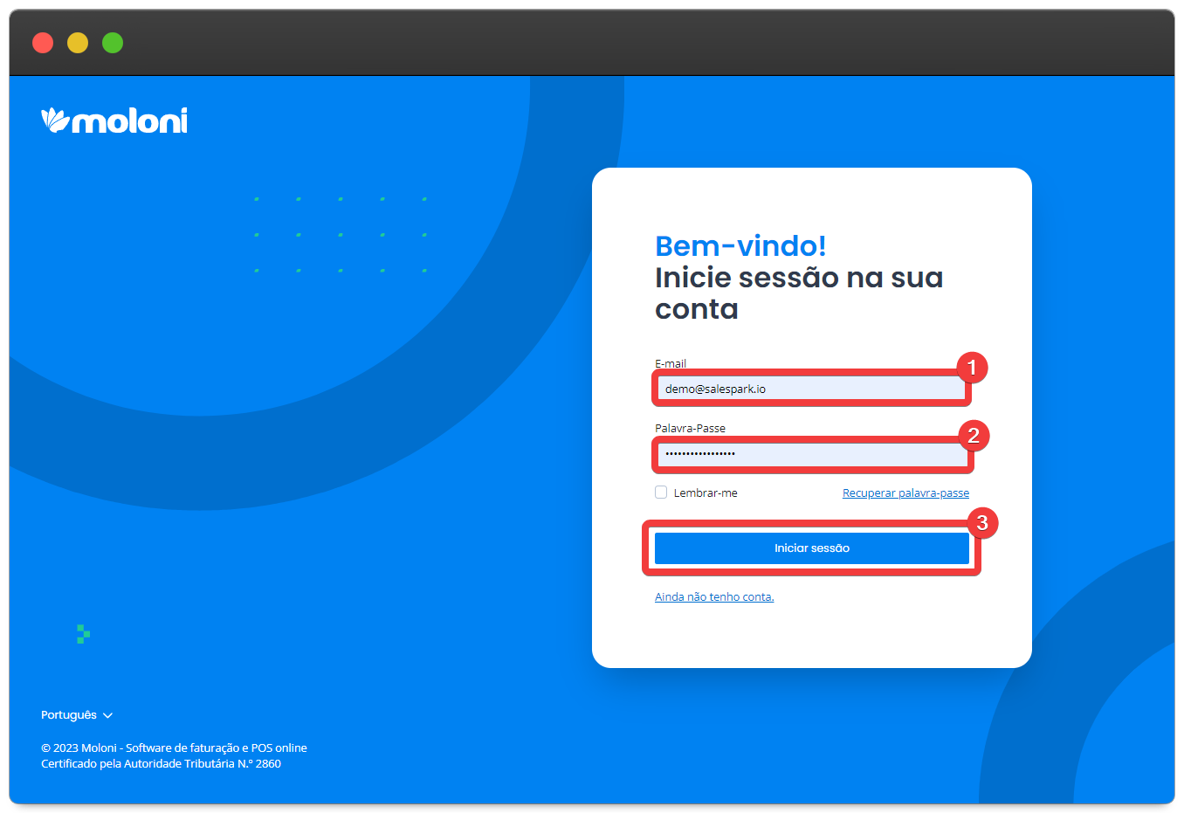
Task: Click the Moloni logo
Action: [114, 121]
